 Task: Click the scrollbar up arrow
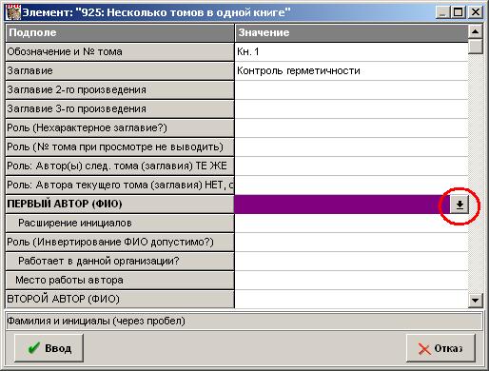tap(475, 31)
